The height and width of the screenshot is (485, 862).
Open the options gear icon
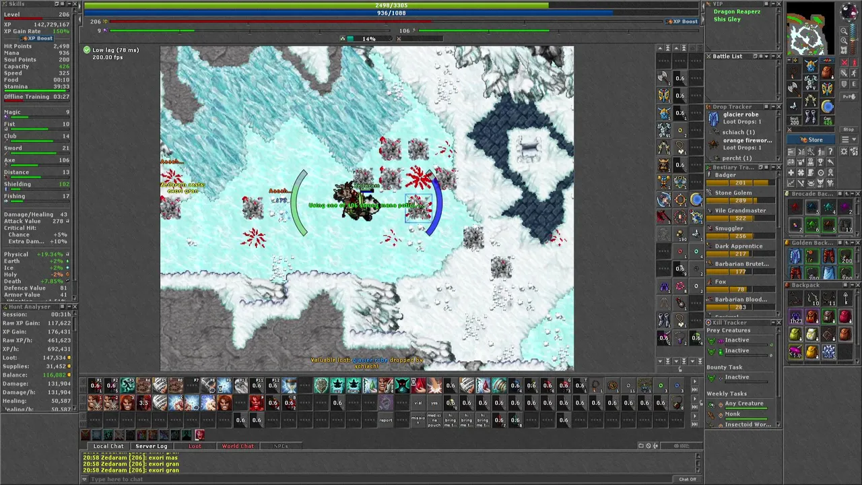[844, 152]
